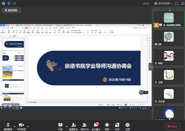Viewport: 185px width, 131px height.
Task: Collapse participant panel using the side handle
Action: pyautogui.click(x=150, y=66)
